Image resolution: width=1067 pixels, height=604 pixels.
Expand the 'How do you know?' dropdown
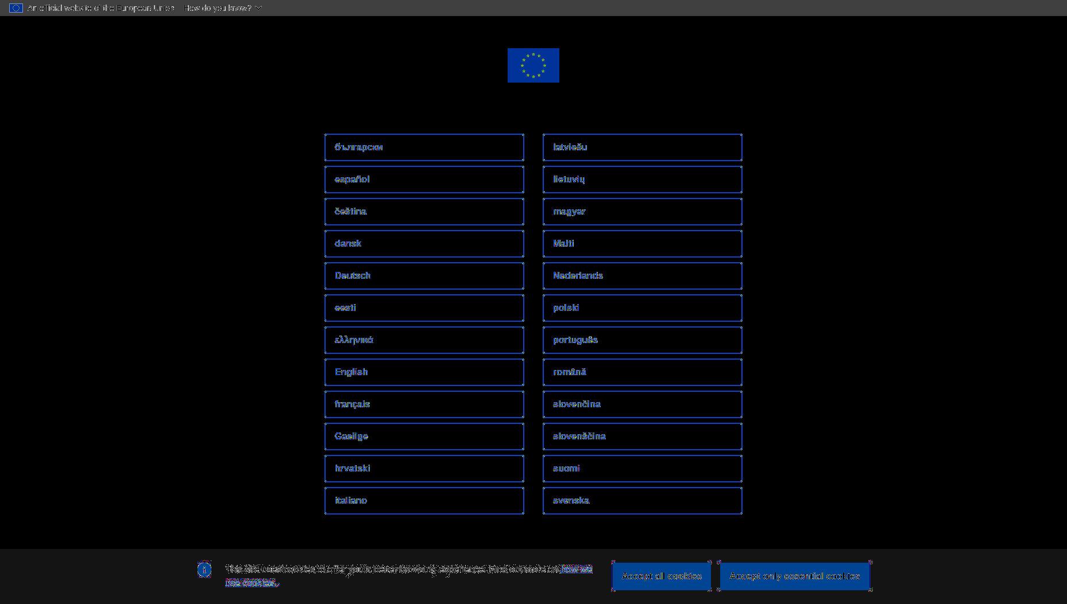[x=223, y=8]
